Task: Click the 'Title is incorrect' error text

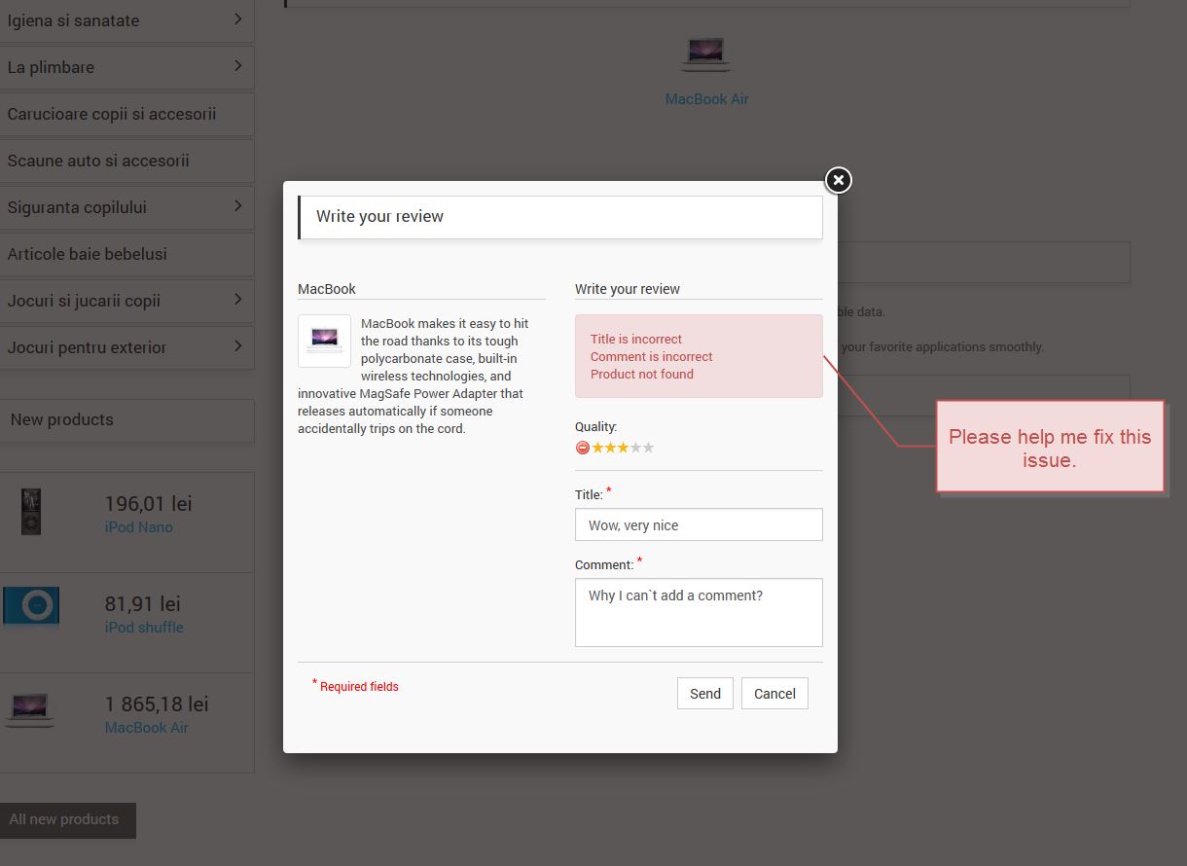Action: pyautogui.click(x=636, y=340)
